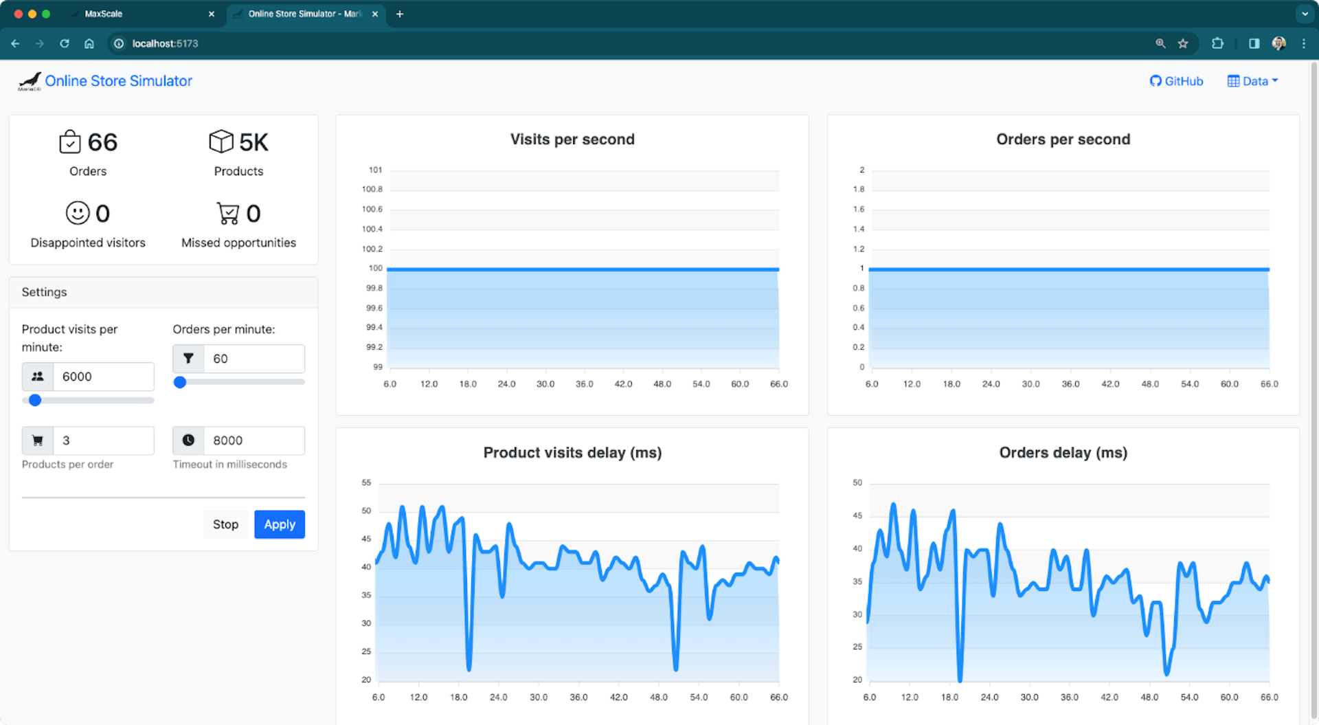This screenshot has width=1319, height=725.
Task: Open the browser extensions puzzle menu
Action: pyautogui.click(x=1218, y=43)
